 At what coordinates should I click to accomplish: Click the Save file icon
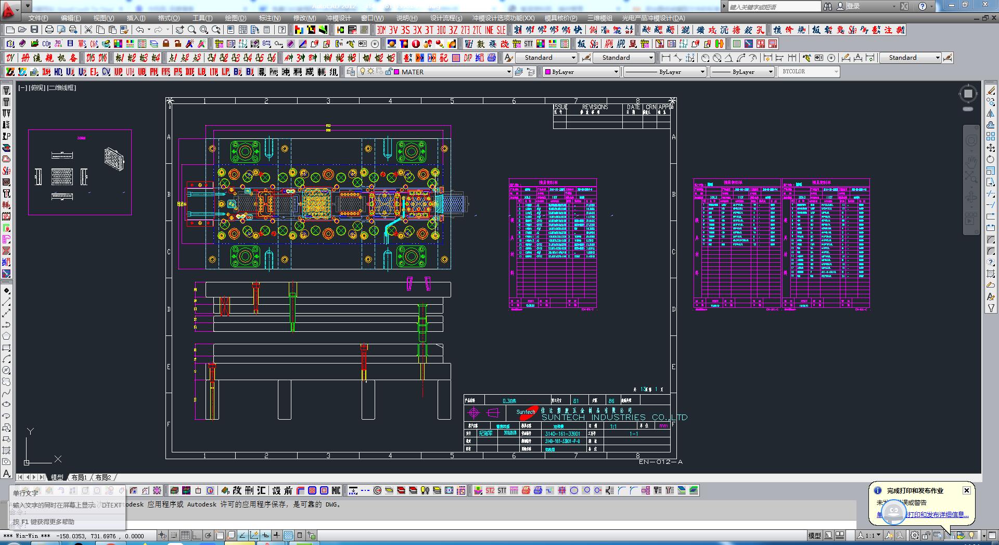click(x=34, y=30)
